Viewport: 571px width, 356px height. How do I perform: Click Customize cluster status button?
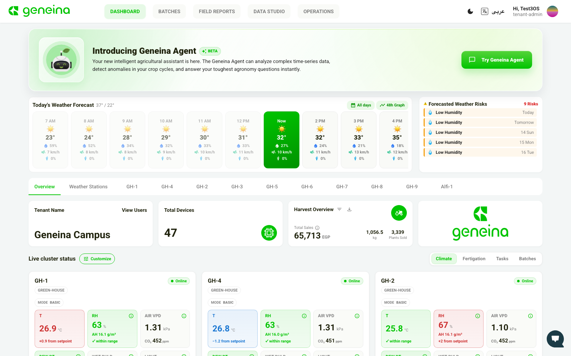click(x=97, y=259)
